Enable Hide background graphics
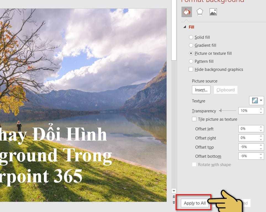Image resolution: width=266 pixels, height=212 pixels. coord(191,69)
